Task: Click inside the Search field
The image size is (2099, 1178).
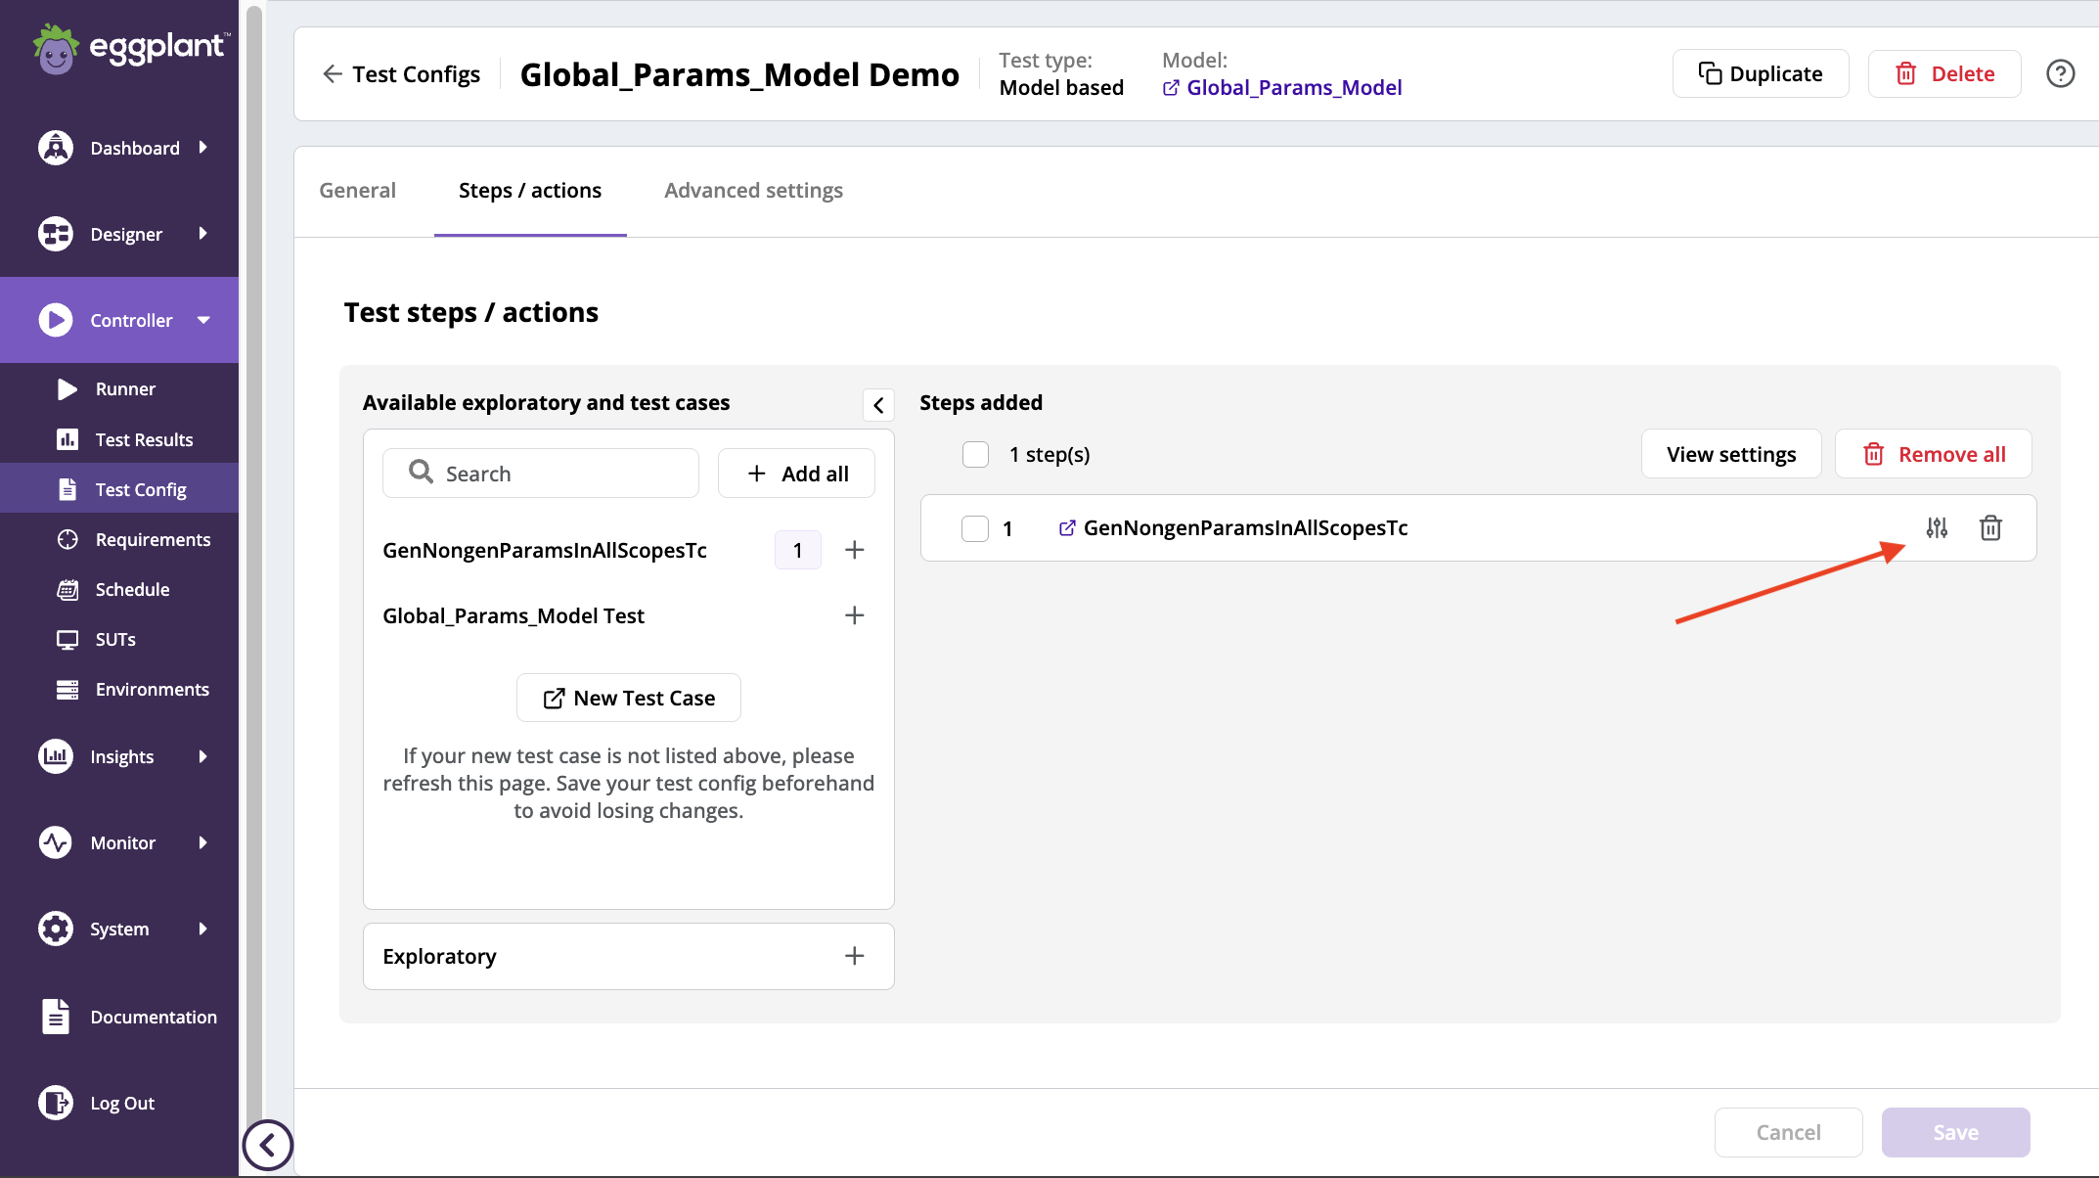Action: [x=540, y=473]
